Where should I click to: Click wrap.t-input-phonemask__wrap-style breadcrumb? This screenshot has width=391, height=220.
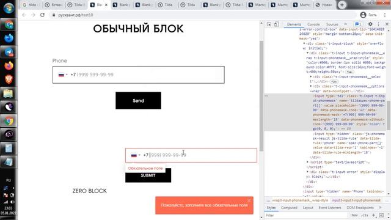coord(300,200)
